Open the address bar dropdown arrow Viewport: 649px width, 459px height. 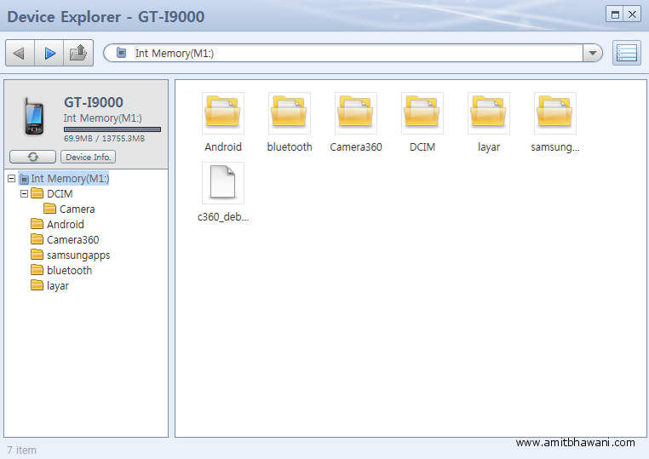593,53
